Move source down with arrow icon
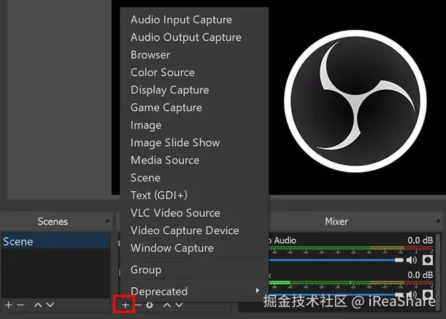The height and width of the screenshot is (319, 446). point(179,305)
